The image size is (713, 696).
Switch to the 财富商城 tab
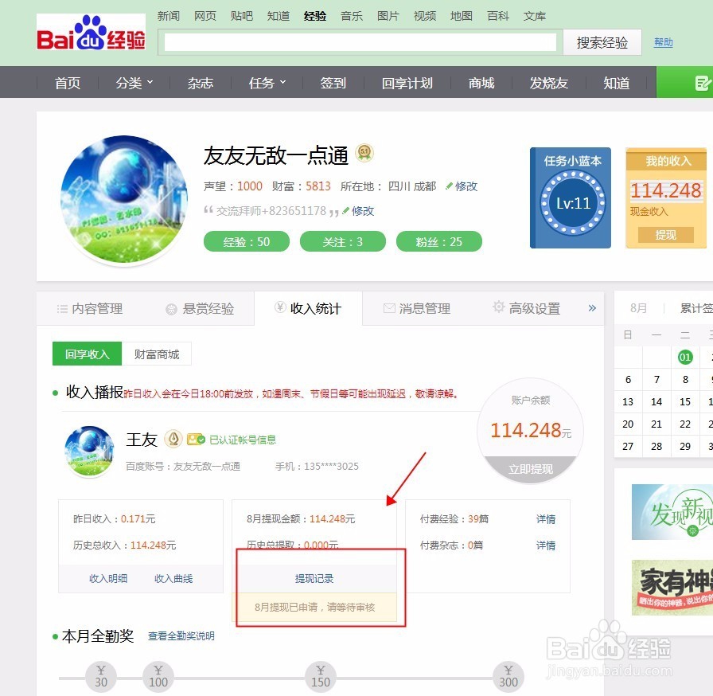tap(157, 354)
